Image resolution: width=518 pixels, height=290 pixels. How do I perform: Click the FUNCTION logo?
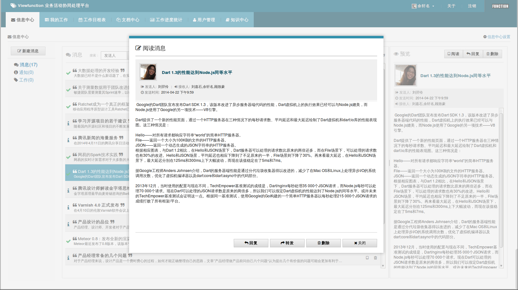click(x=500, y=6)
